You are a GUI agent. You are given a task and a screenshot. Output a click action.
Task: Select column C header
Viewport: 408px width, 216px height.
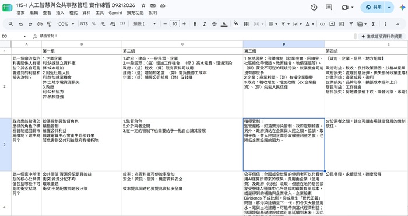coord(182,44)
